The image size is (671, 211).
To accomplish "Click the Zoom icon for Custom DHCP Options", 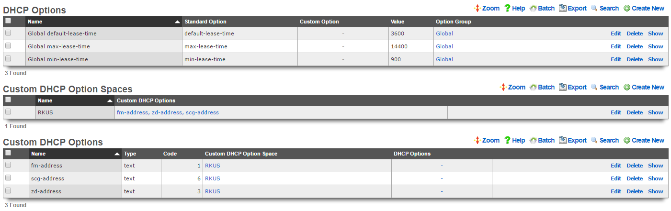I will pos(477,140).
